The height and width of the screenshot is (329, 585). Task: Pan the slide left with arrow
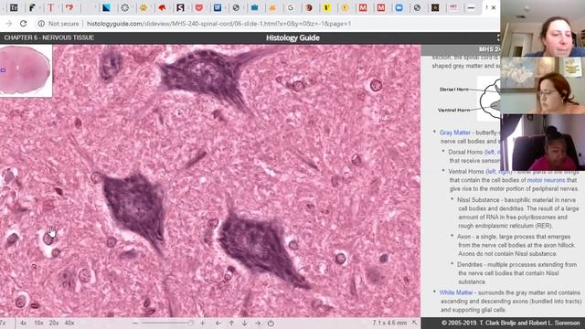(x=218, y=323)
